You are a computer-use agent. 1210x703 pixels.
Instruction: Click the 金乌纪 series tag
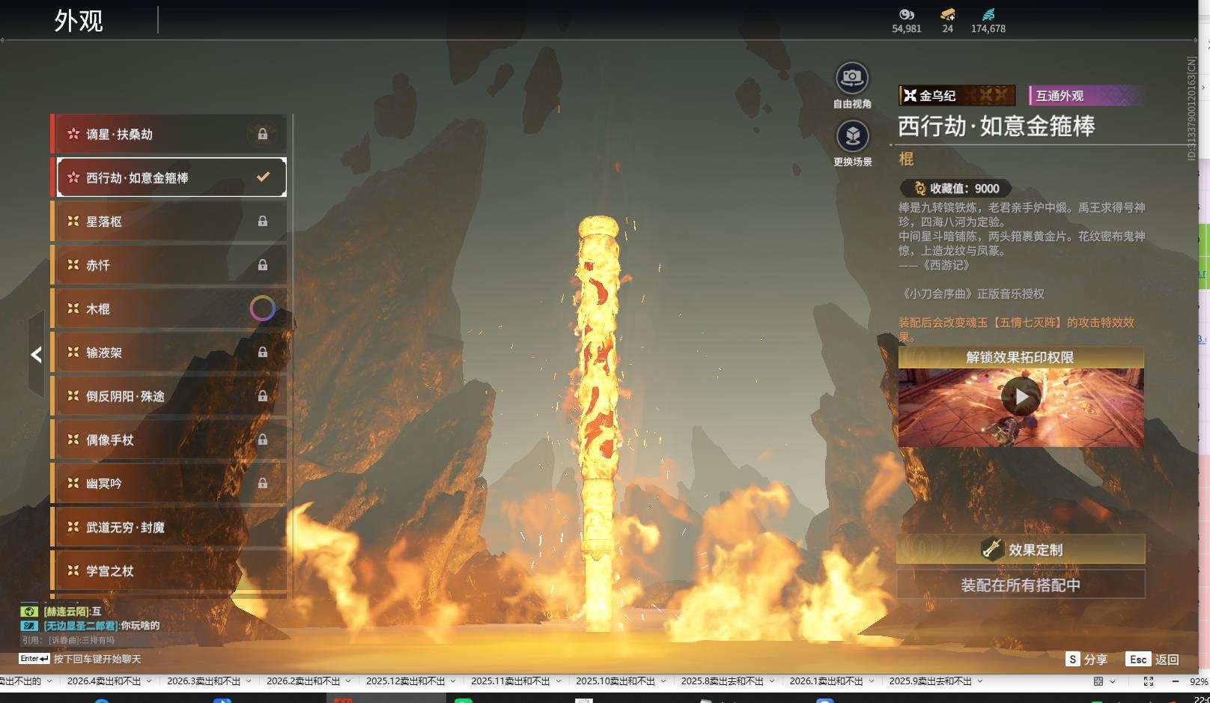(957, 95)
